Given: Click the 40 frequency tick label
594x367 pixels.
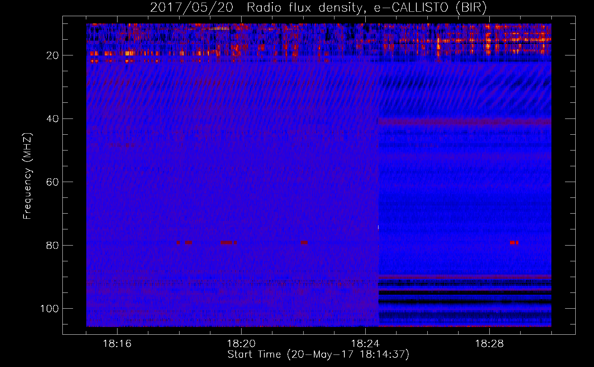Looking at the screenshot, I should click(53, 119).
